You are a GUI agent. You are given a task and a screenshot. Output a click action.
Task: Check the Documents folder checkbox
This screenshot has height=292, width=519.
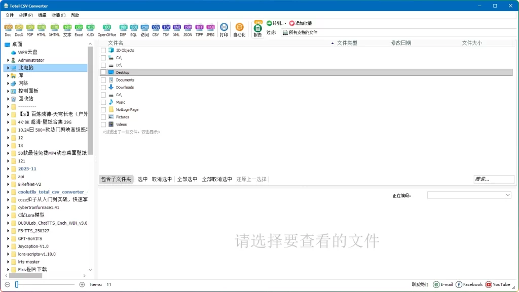(x=103, y=80)
